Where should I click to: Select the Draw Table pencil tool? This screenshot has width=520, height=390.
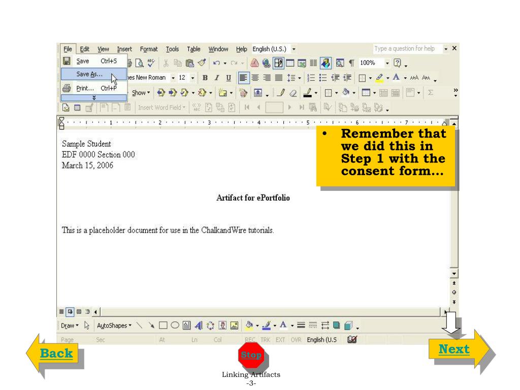(x=281, y=93)
